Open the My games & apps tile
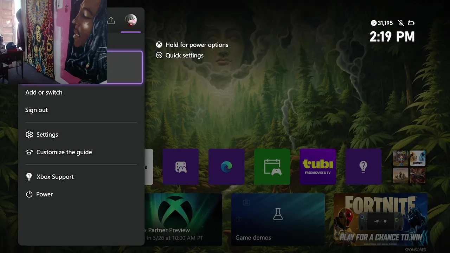Viewport: 450px width, 253px height. tap(181, 167)
